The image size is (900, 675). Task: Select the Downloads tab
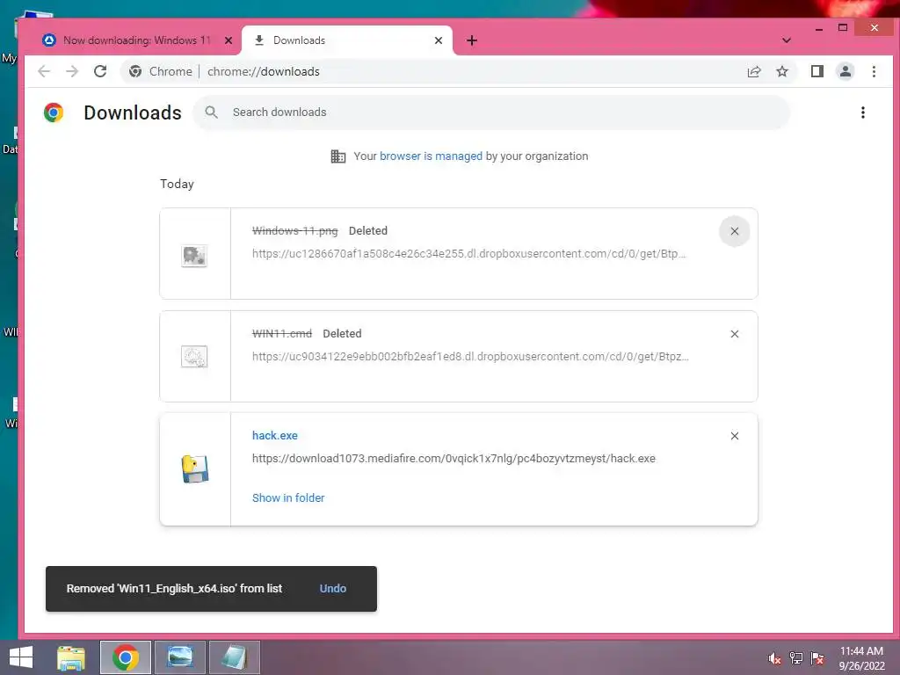[347, 40]
